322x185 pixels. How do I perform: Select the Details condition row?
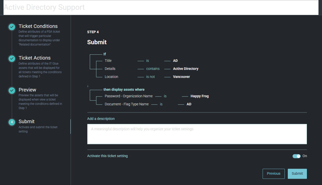pos(110,69)
